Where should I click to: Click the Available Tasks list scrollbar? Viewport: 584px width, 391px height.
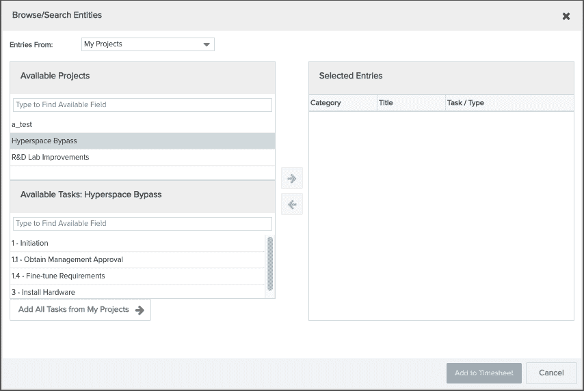[270, 263]
